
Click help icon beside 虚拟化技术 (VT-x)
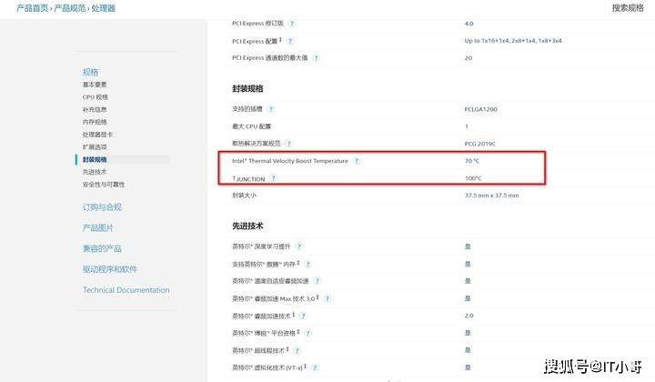coord(315,367)
